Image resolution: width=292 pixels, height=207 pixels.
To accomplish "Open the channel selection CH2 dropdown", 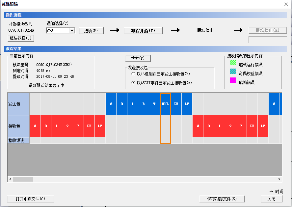I will (72, 31).
